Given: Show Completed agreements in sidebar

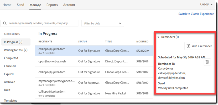Looking at the screenshot, I should (11, 58).
